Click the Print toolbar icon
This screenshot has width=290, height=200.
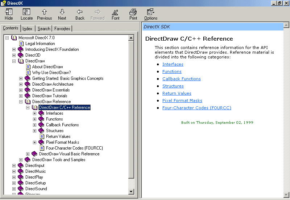tap(133, 12)
